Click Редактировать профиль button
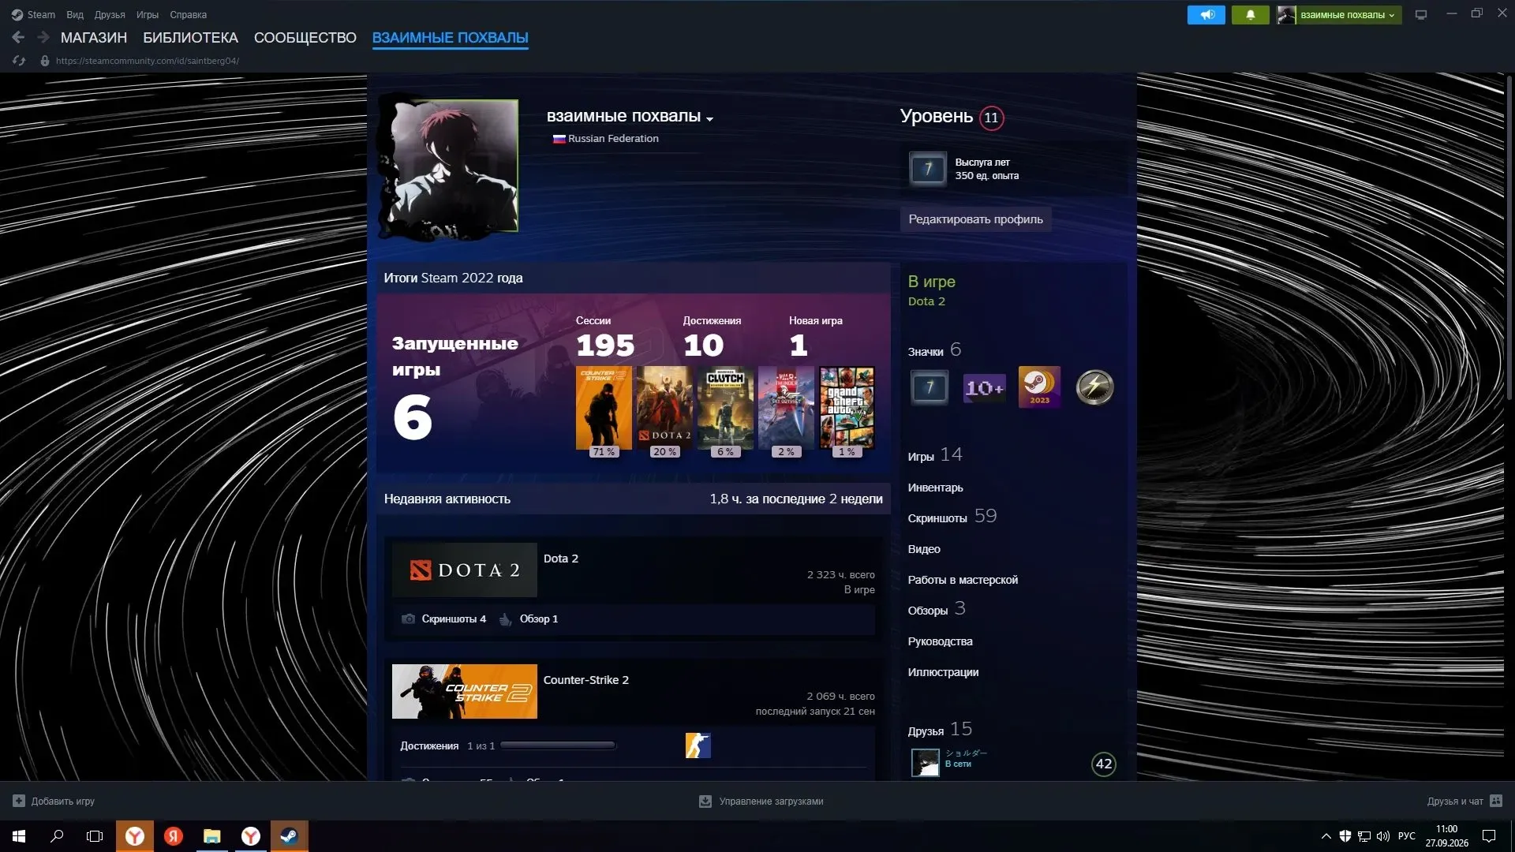Viewport: 1515px width, 852px height. pyautogui.click(x=975, y=219)
